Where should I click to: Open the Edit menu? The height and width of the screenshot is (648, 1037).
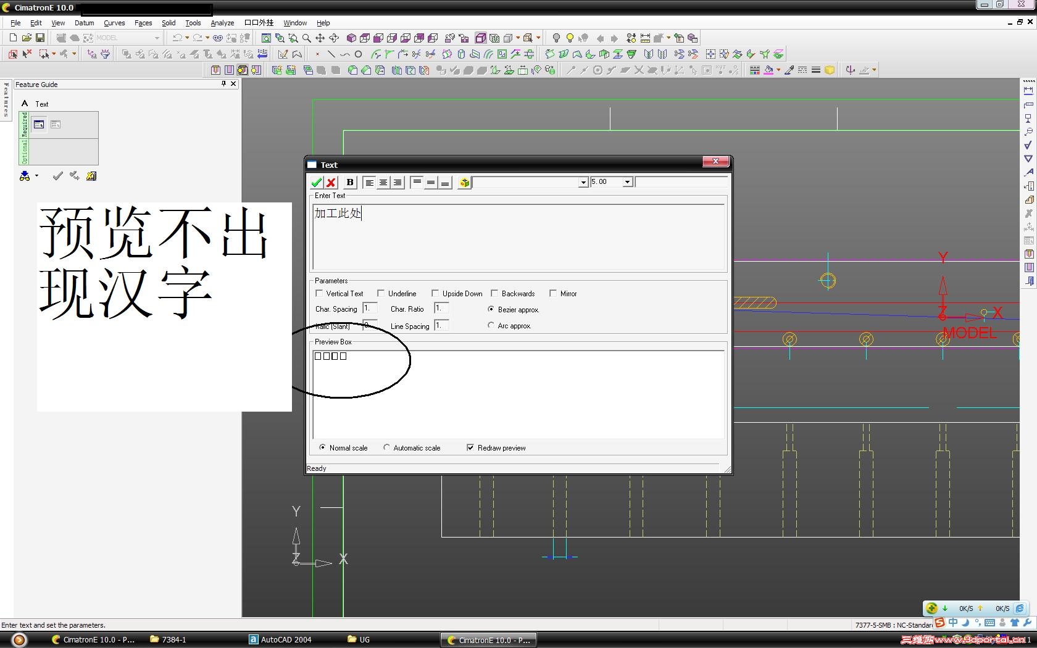36,23
